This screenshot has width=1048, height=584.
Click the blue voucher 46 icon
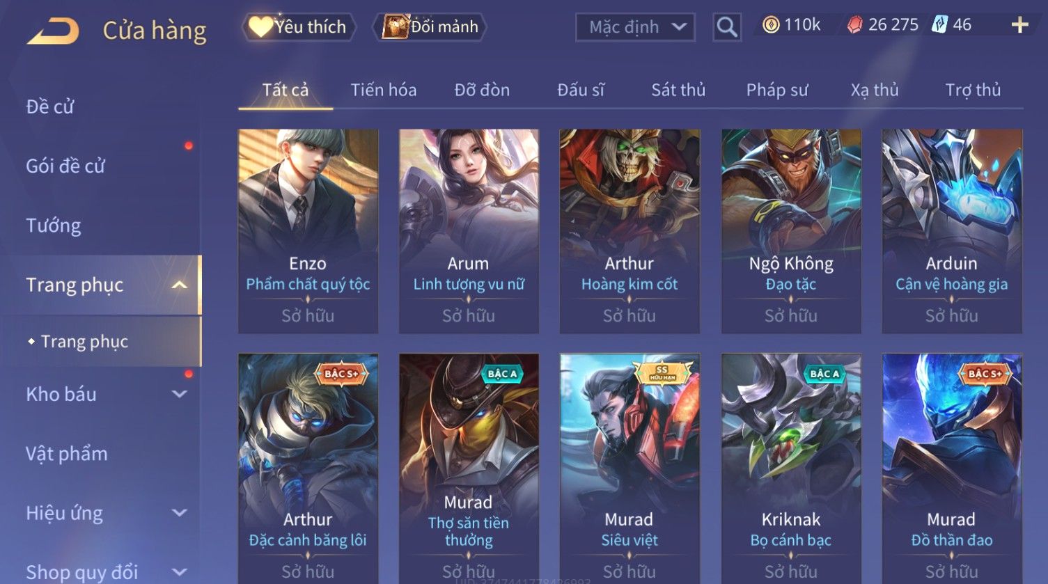pyautogui.click(x=939, y=25)
